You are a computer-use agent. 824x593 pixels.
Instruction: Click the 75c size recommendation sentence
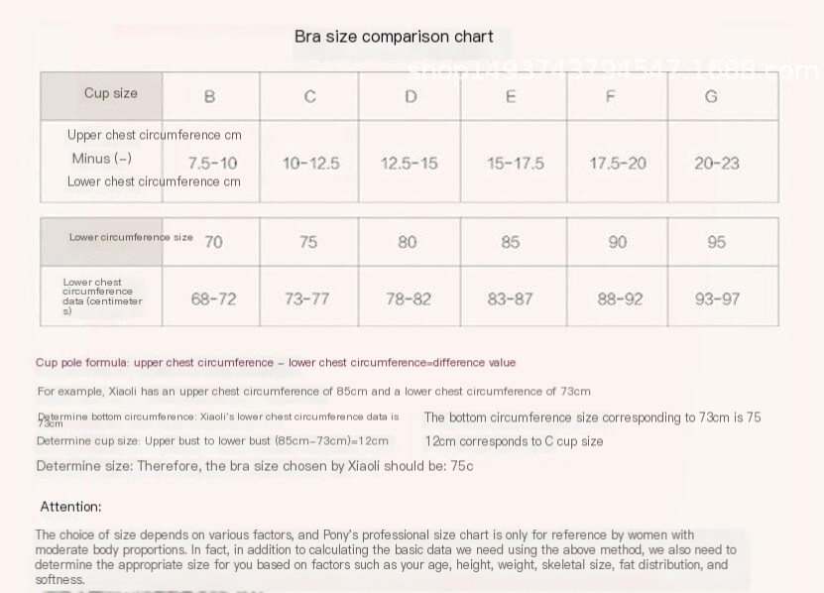255,466
